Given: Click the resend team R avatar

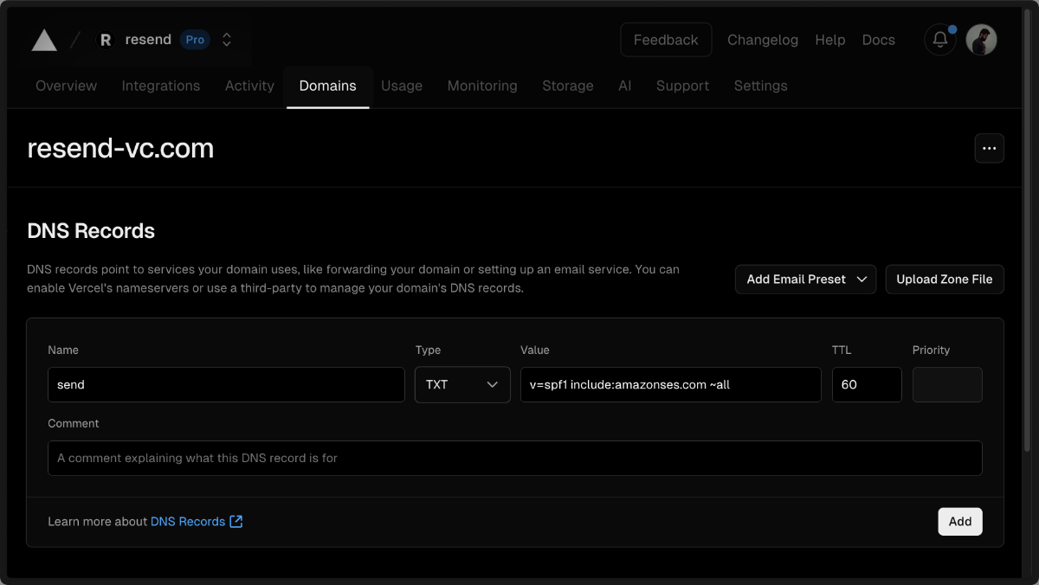Looking at the screenshot, I should pyautogui.click(x=106, y=40).
